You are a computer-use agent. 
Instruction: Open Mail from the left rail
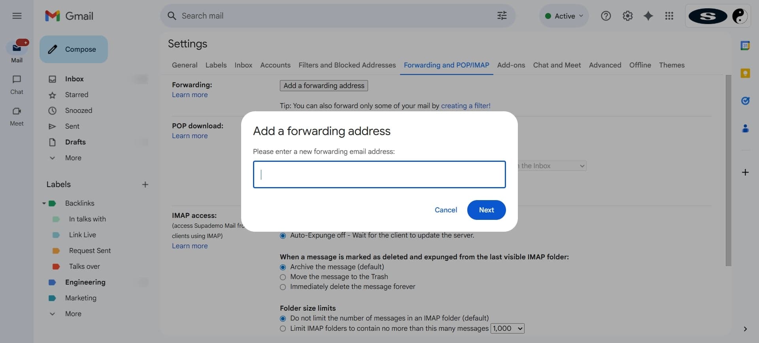(17, 51)
